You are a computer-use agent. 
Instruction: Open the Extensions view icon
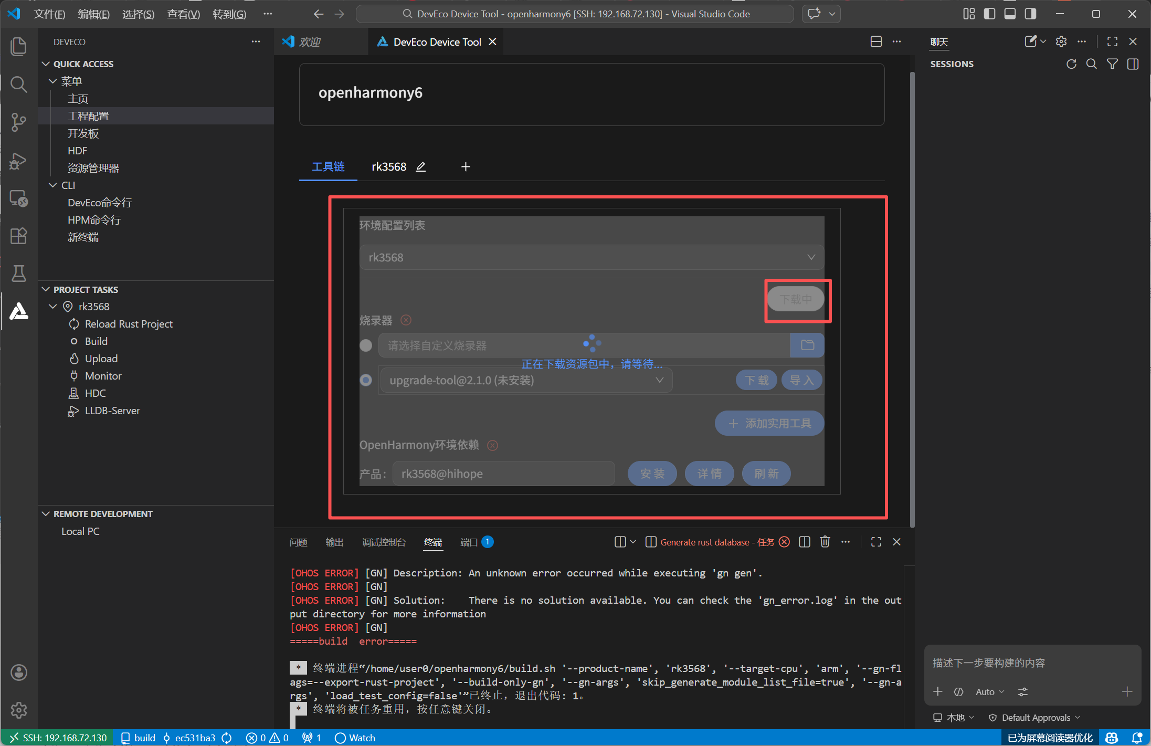tap(19, 236)
